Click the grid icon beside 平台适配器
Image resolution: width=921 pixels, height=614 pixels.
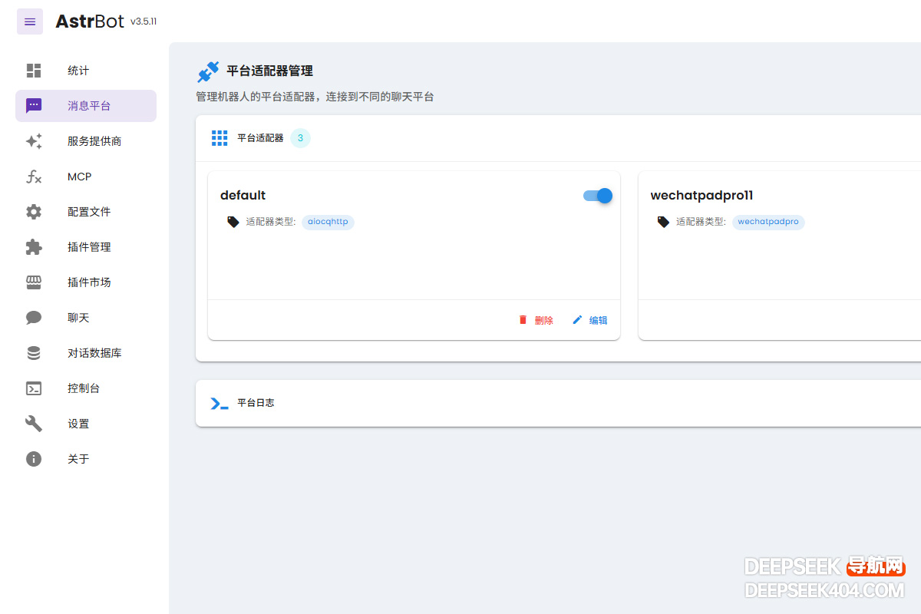point(220,138)
